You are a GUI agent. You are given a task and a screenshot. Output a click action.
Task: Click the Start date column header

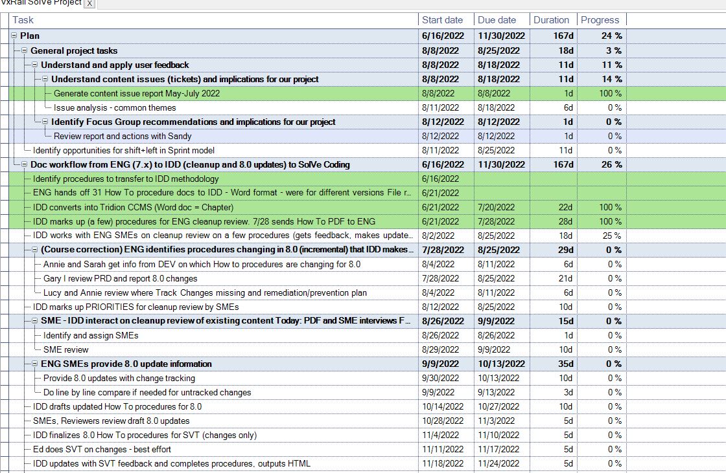click(442, 20)
